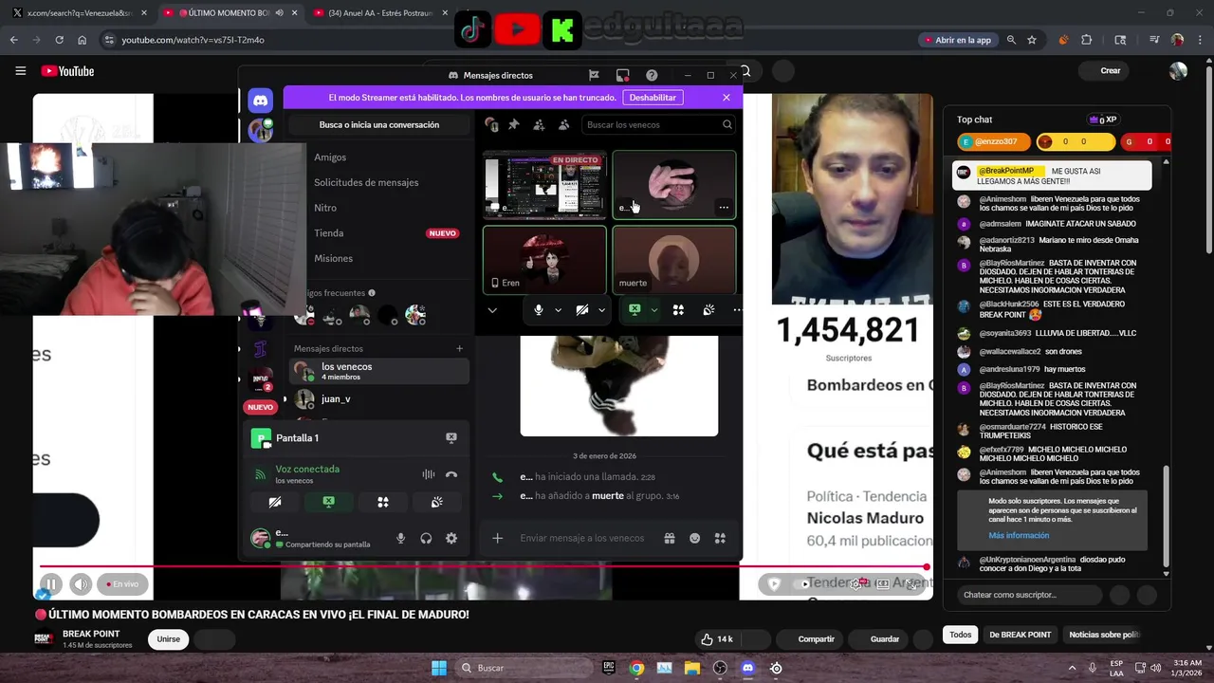Image resolution: width=1214 pixels, height=683 pixels.
Task: Collapse call view with chevron down
Action: pos(492,310)
